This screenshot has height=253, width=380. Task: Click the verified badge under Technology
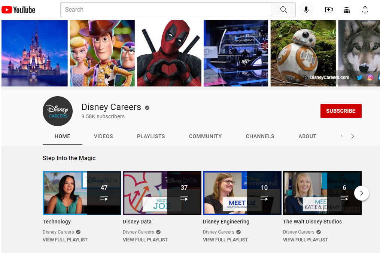(78, 232)
